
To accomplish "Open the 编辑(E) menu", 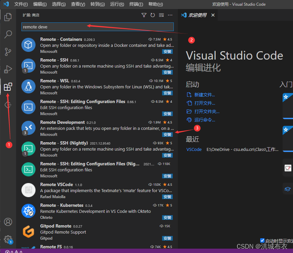I will (40, 4).
